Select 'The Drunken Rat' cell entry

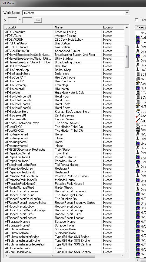click(66, 199)
